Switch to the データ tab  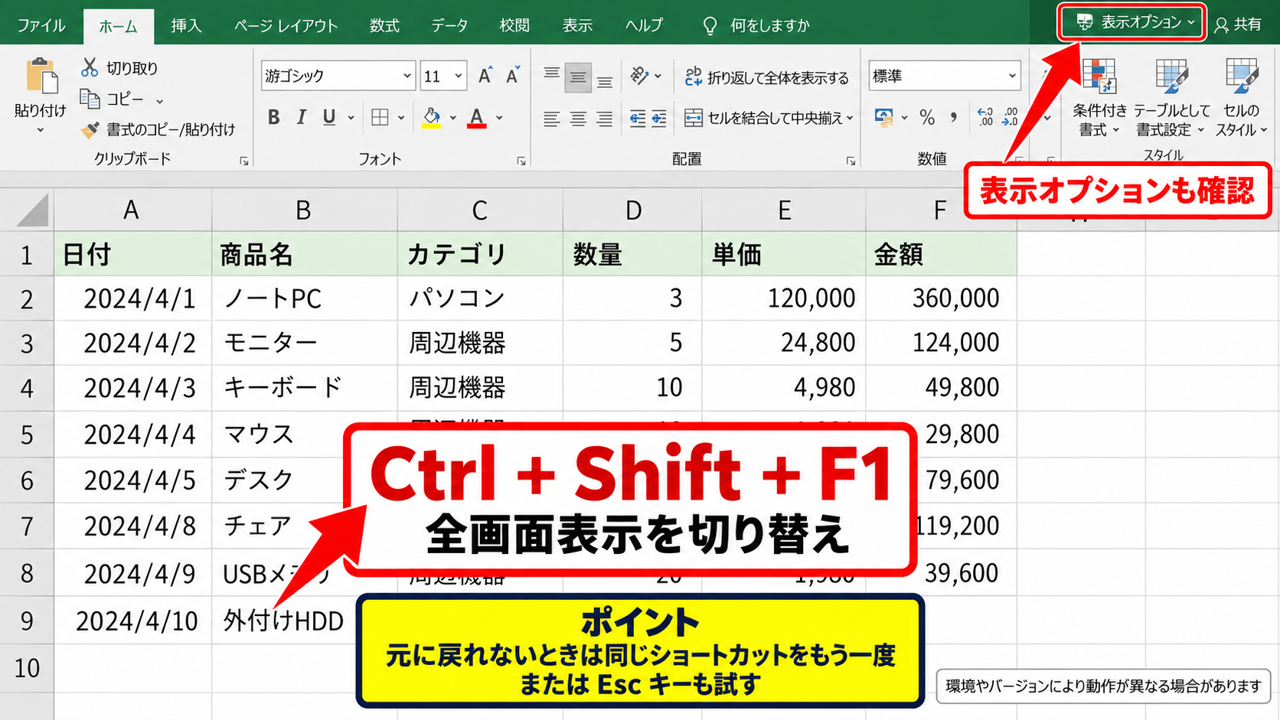point(449,25)
